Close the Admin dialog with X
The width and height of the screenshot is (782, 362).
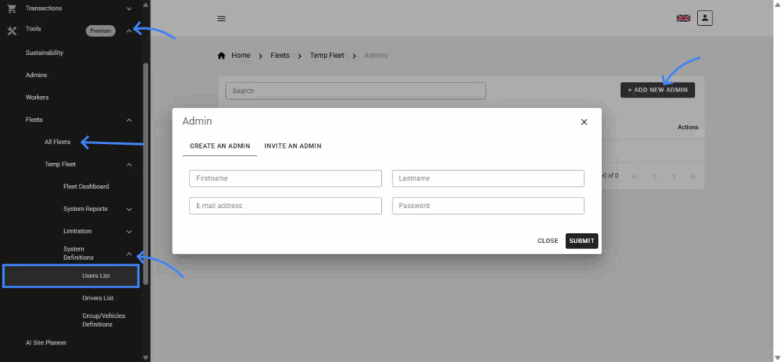tap(584, 122)
